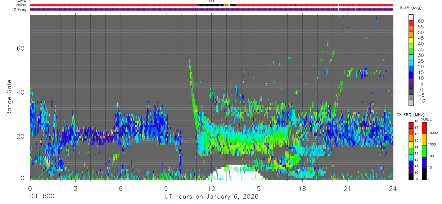Click the purple TX Freq strip above the plot
The image size is (442, 204).
[211, 9]
